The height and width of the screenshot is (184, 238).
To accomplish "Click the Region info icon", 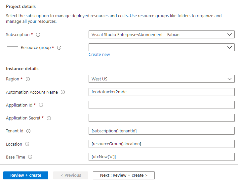I will [28, 79].
